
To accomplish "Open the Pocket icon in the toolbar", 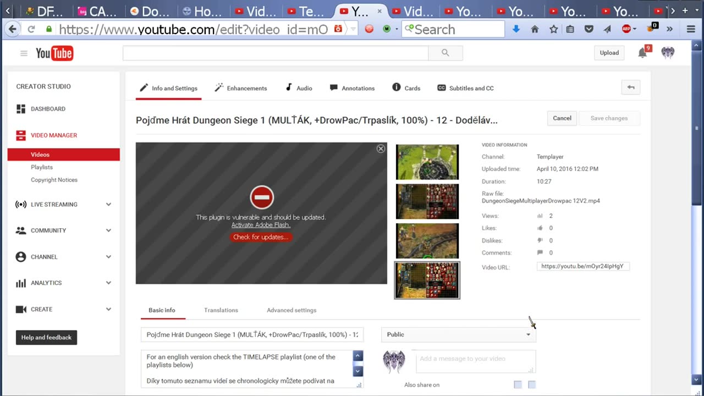I will coord(589,29).
